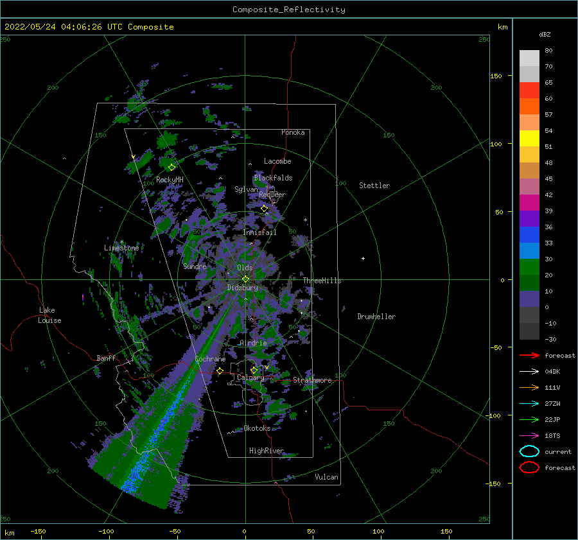The height and width of the screenshot is (540, 578).
Task: Click the dBZ legend heading
Action: pyautogui.click(x=545, y=34)
